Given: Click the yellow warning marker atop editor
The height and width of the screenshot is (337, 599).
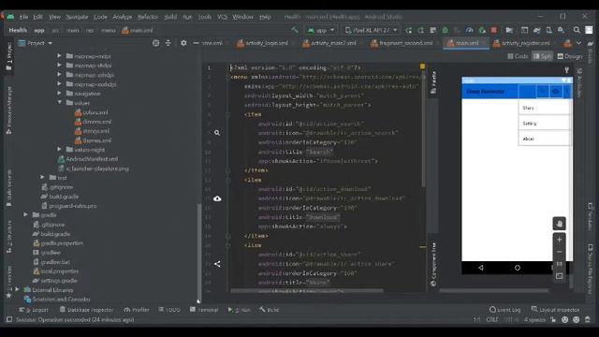Looking at the screenshot, I should (422, 66).
